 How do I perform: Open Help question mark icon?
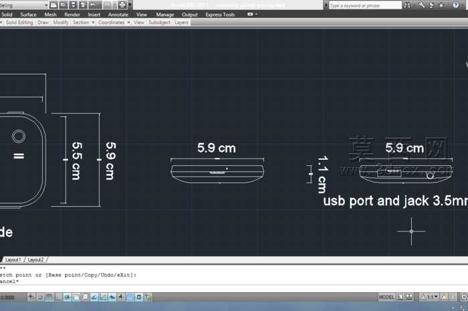pos(455,5)
